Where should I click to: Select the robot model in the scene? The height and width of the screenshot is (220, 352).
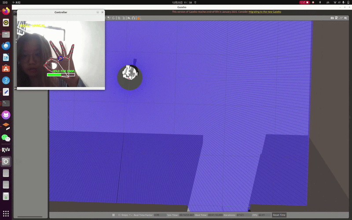tap(130, 73)
